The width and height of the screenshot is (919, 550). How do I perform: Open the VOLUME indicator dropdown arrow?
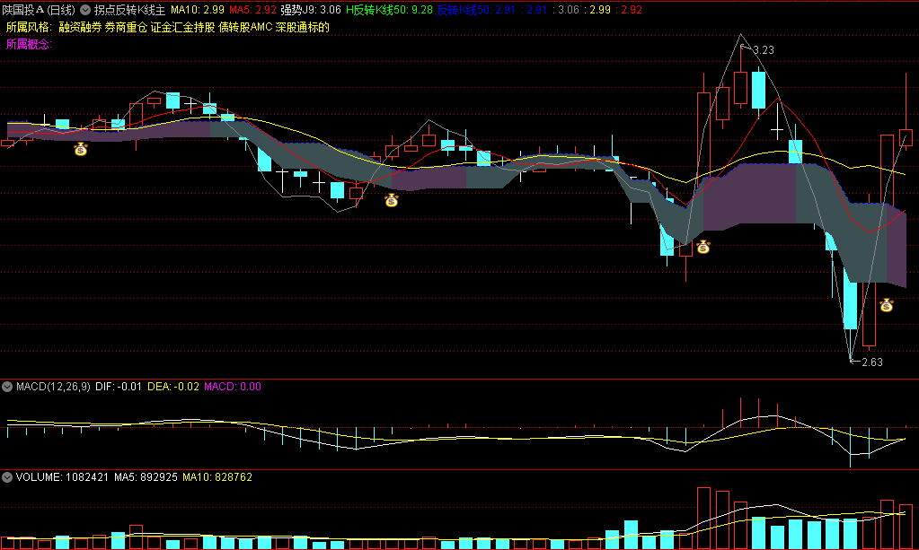coord(7,477)
